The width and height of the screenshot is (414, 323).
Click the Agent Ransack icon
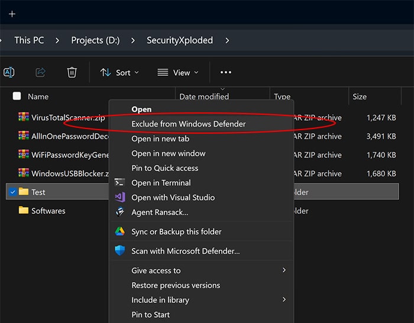[120, 212]
